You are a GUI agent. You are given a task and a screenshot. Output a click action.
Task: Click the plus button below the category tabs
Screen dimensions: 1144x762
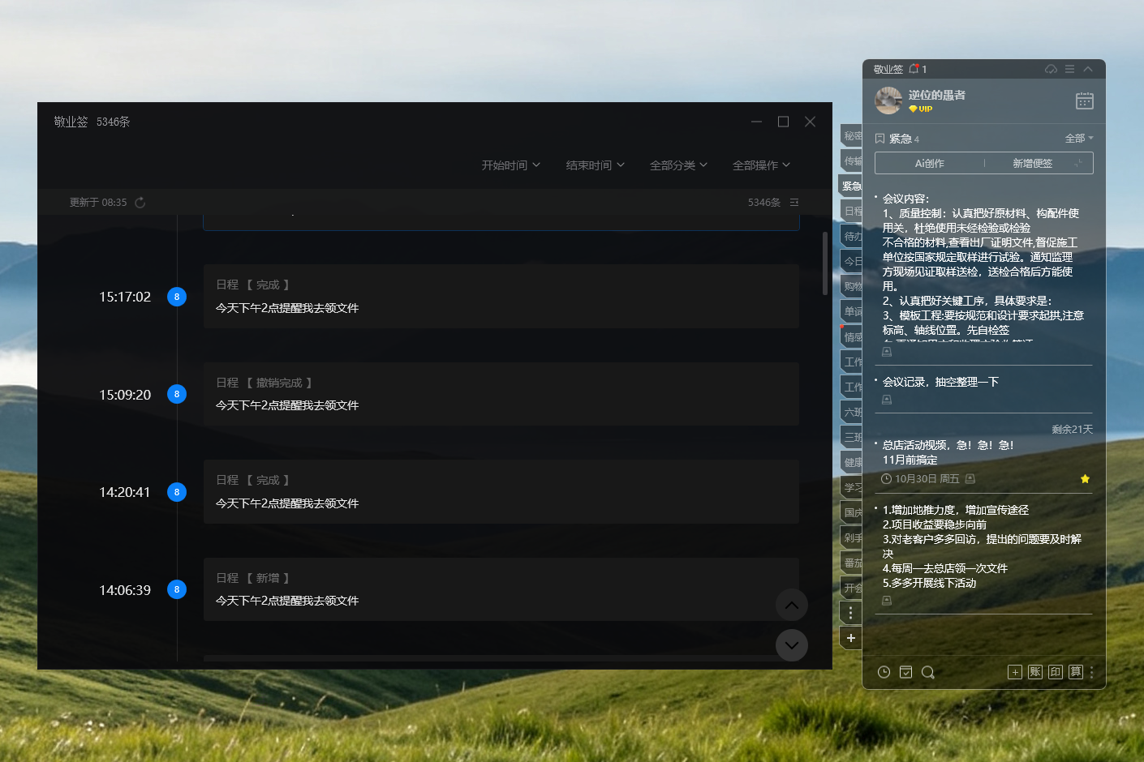click(850, 638)
